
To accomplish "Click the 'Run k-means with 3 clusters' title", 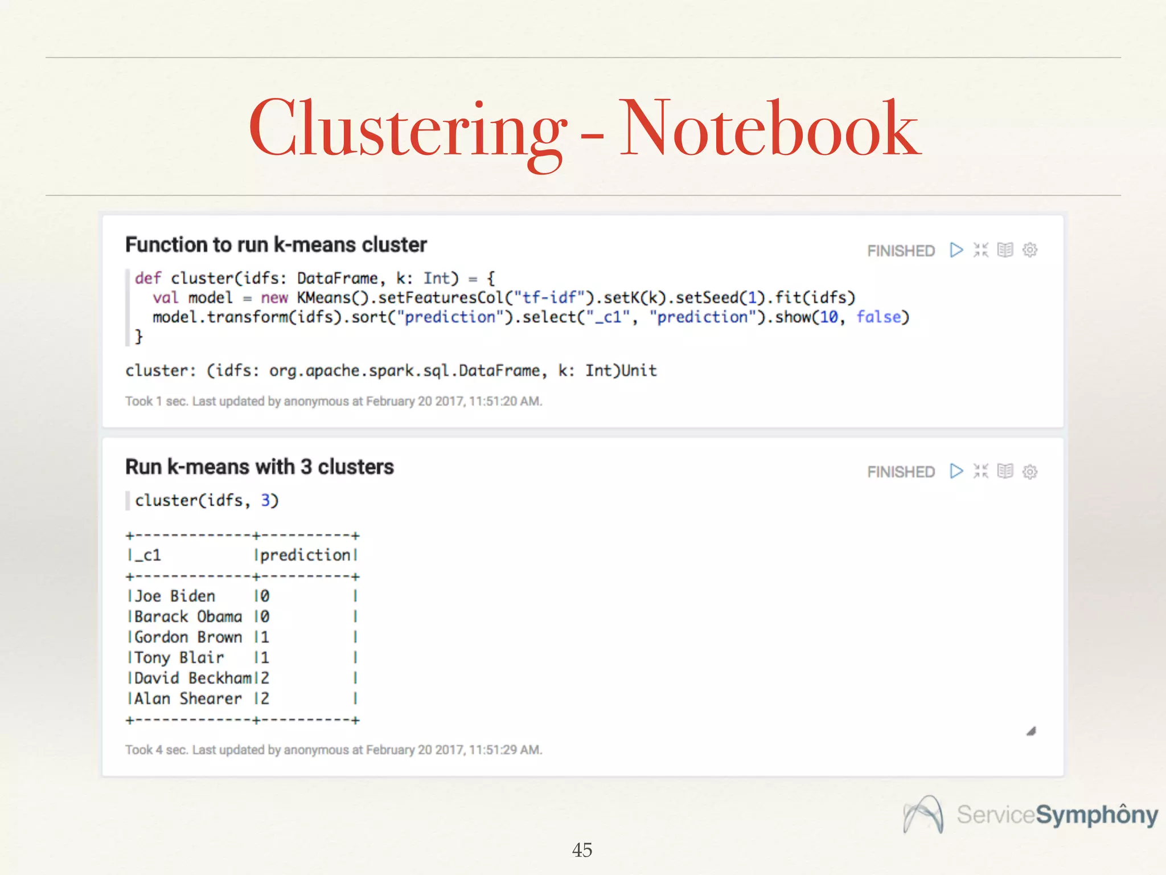I will pyautogui.click(x=259, y=467).
